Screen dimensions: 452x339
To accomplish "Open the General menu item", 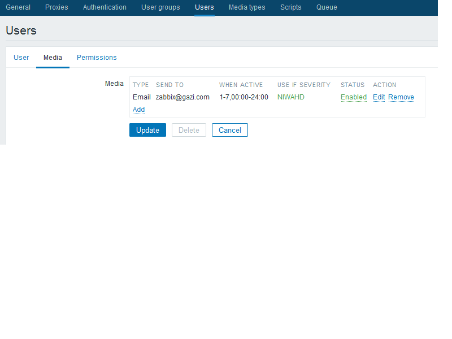I will pos(18,7).
